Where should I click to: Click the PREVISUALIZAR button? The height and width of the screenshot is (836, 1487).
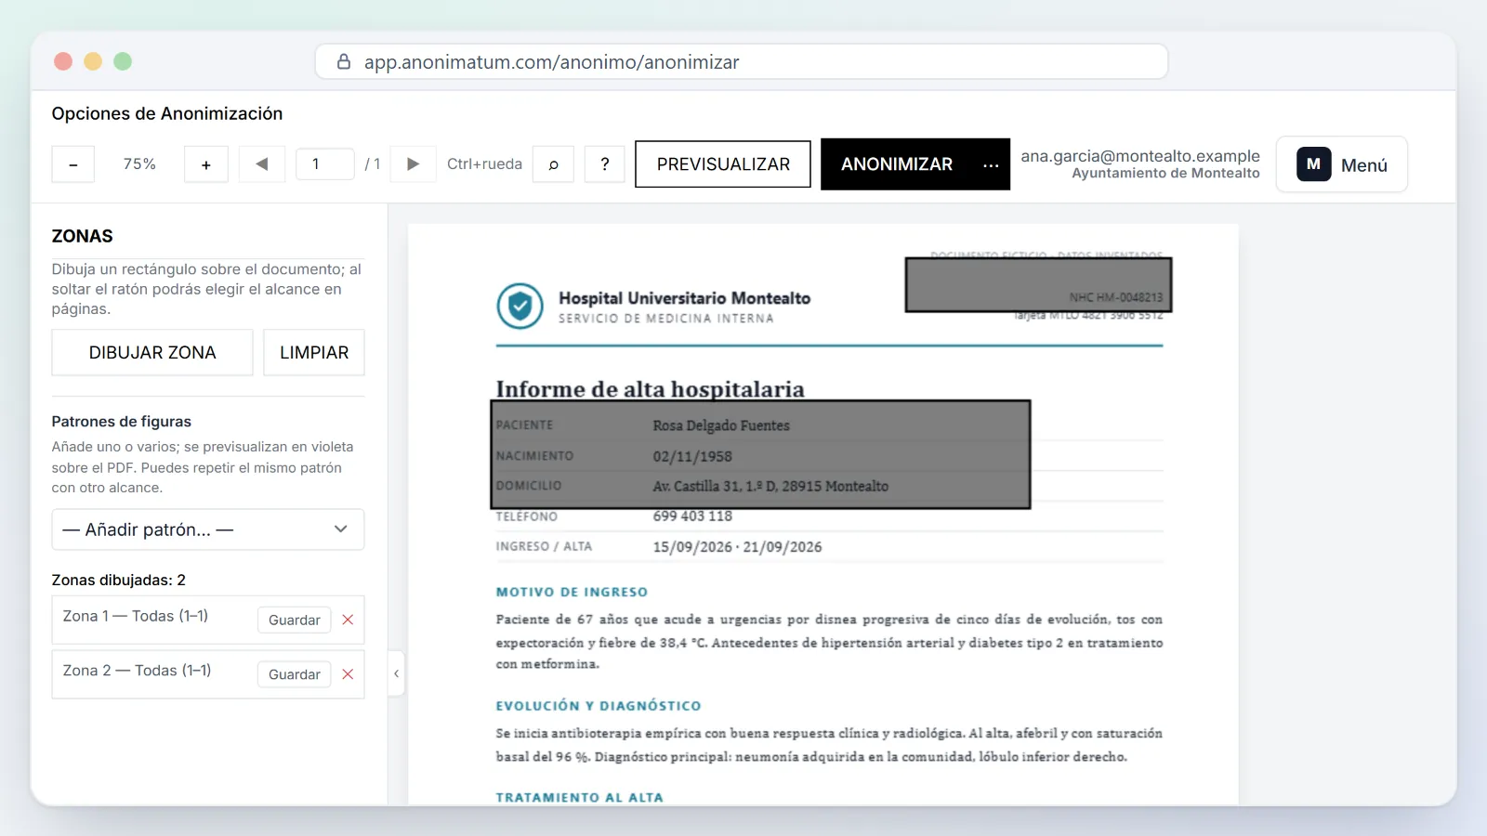click(x=723, y=164)
